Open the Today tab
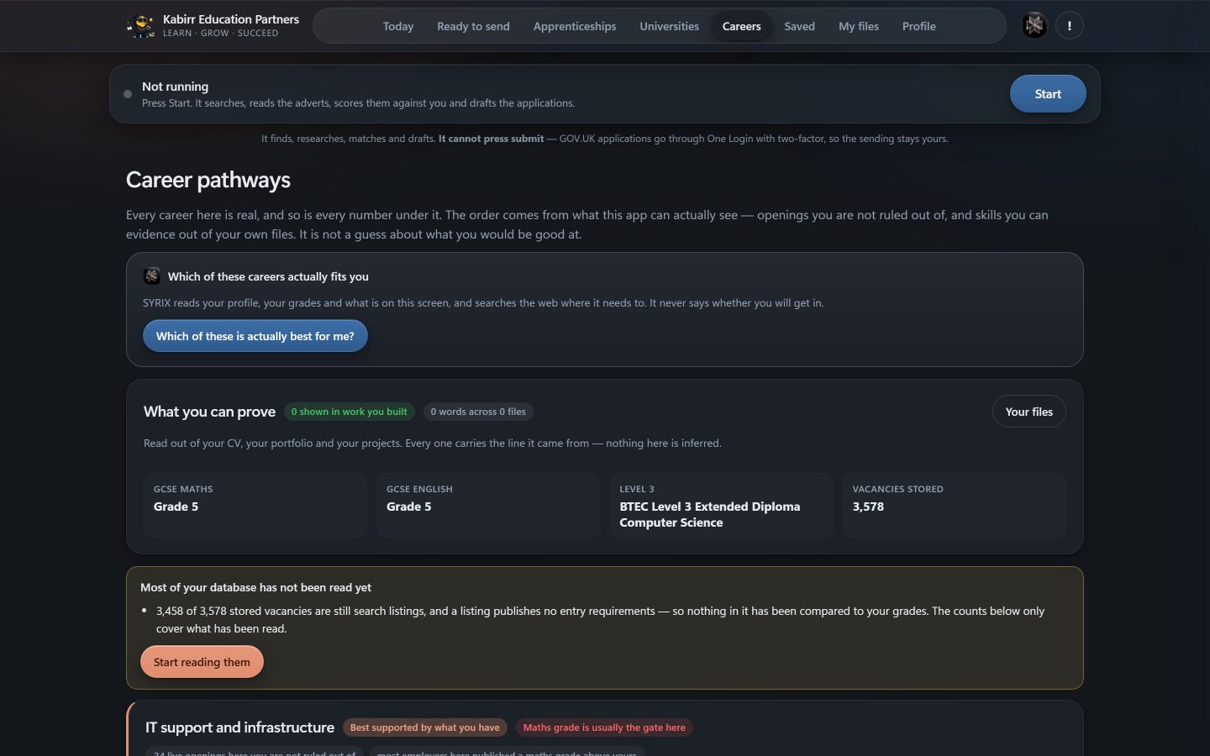The width and height of the screenshot is (1210, 756). (398, 26)
